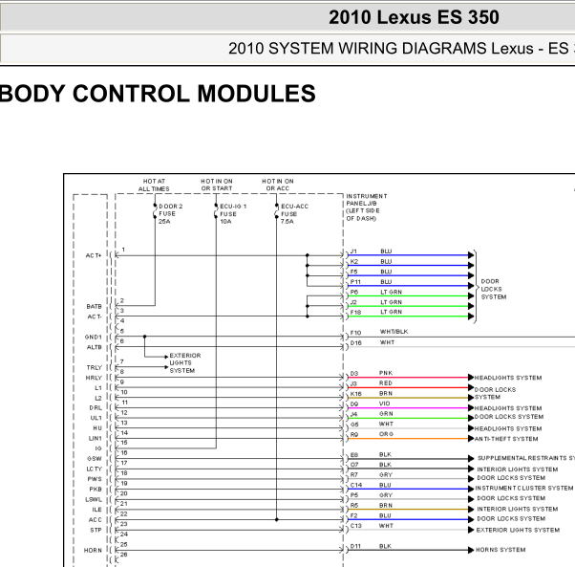575x567 pixels.
Task: Click the "D11" connector label
Action: click(x=355, y=546)
